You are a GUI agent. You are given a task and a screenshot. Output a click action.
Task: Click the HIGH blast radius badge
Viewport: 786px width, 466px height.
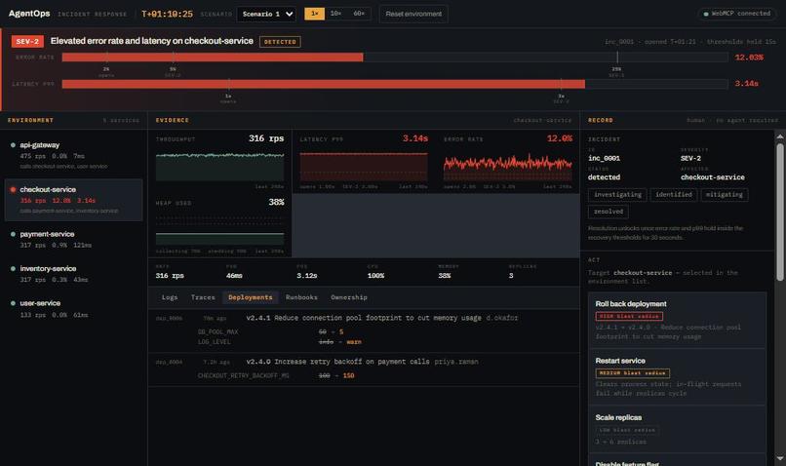click(629, 316)
